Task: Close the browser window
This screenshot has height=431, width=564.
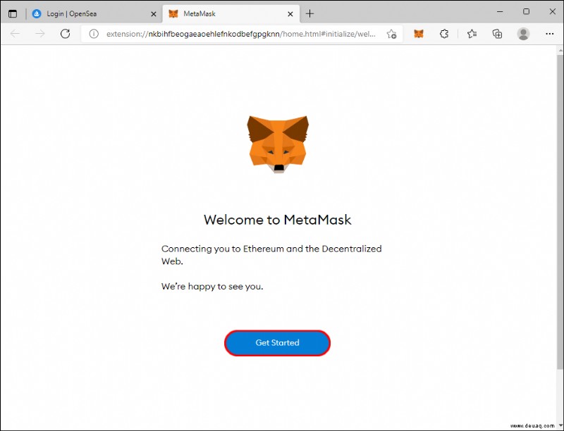Action: click(x=553, y=12)
